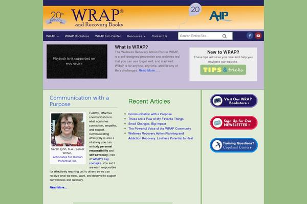The height and width of the screenshot is (204, 307).
Task: Open Advocates for Human Potential, Inc. link
Action: pyautogui.click(x=68, y=159)
